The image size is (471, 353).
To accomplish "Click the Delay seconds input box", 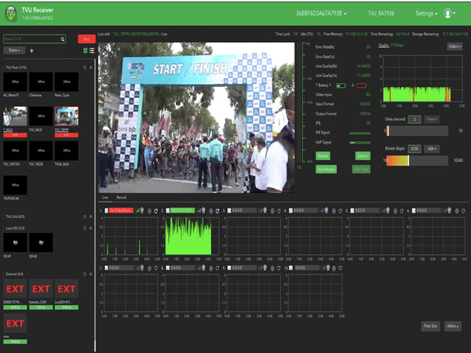I will pos(414,119).
